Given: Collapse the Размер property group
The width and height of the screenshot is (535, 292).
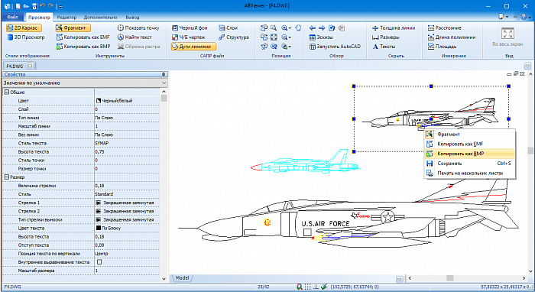Looking at the screenshot, I should pos(6,177).
